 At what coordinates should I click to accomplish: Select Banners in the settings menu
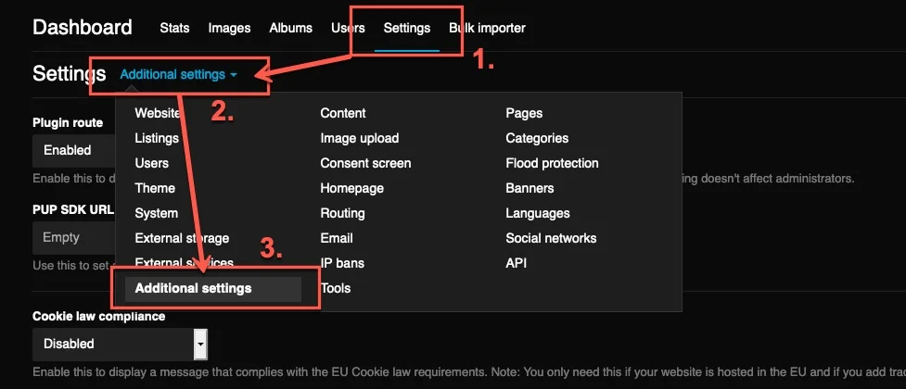530,188
